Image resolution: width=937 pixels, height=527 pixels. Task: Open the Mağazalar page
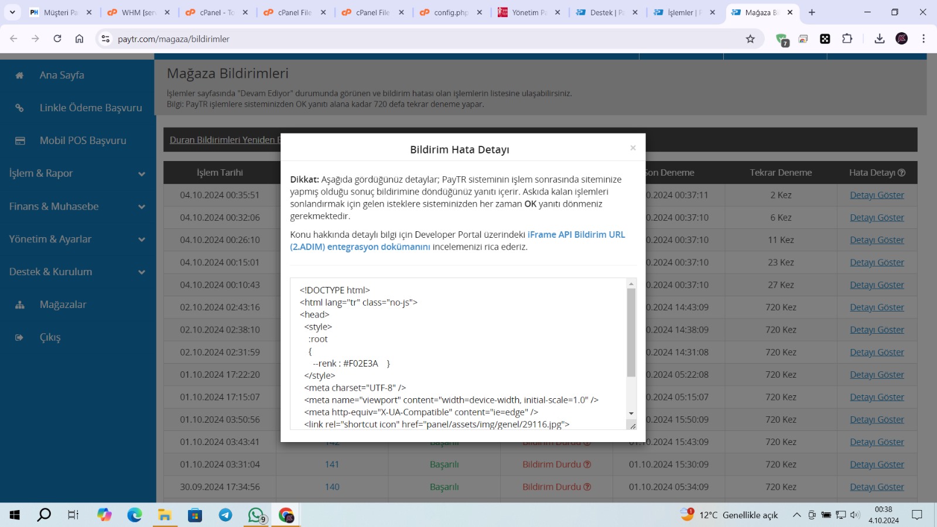coord(63,304)
